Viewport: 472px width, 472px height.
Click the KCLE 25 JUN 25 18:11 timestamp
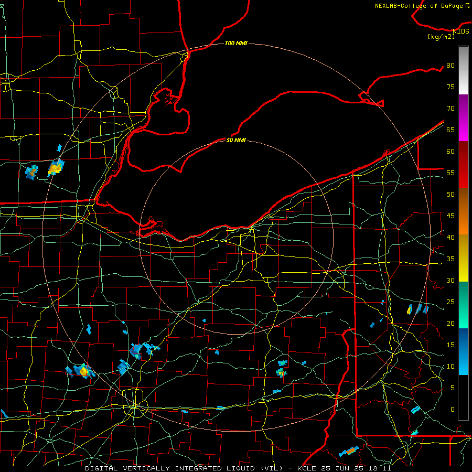(x=344, y=468)
